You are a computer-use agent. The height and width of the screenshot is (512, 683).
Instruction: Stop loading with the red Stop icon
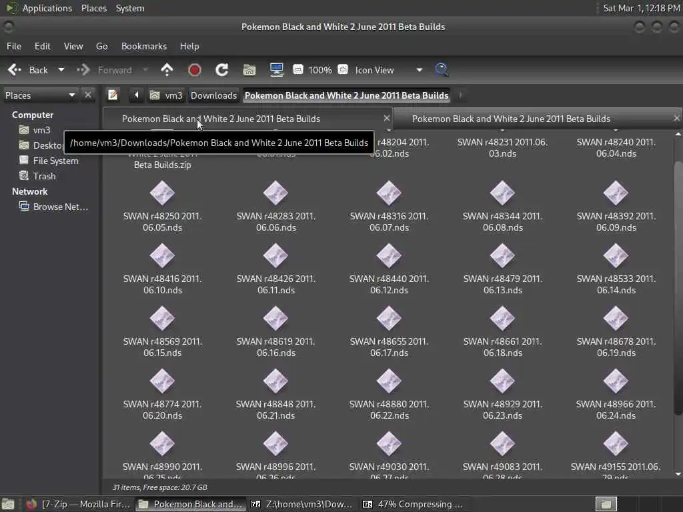coord(194,69)
